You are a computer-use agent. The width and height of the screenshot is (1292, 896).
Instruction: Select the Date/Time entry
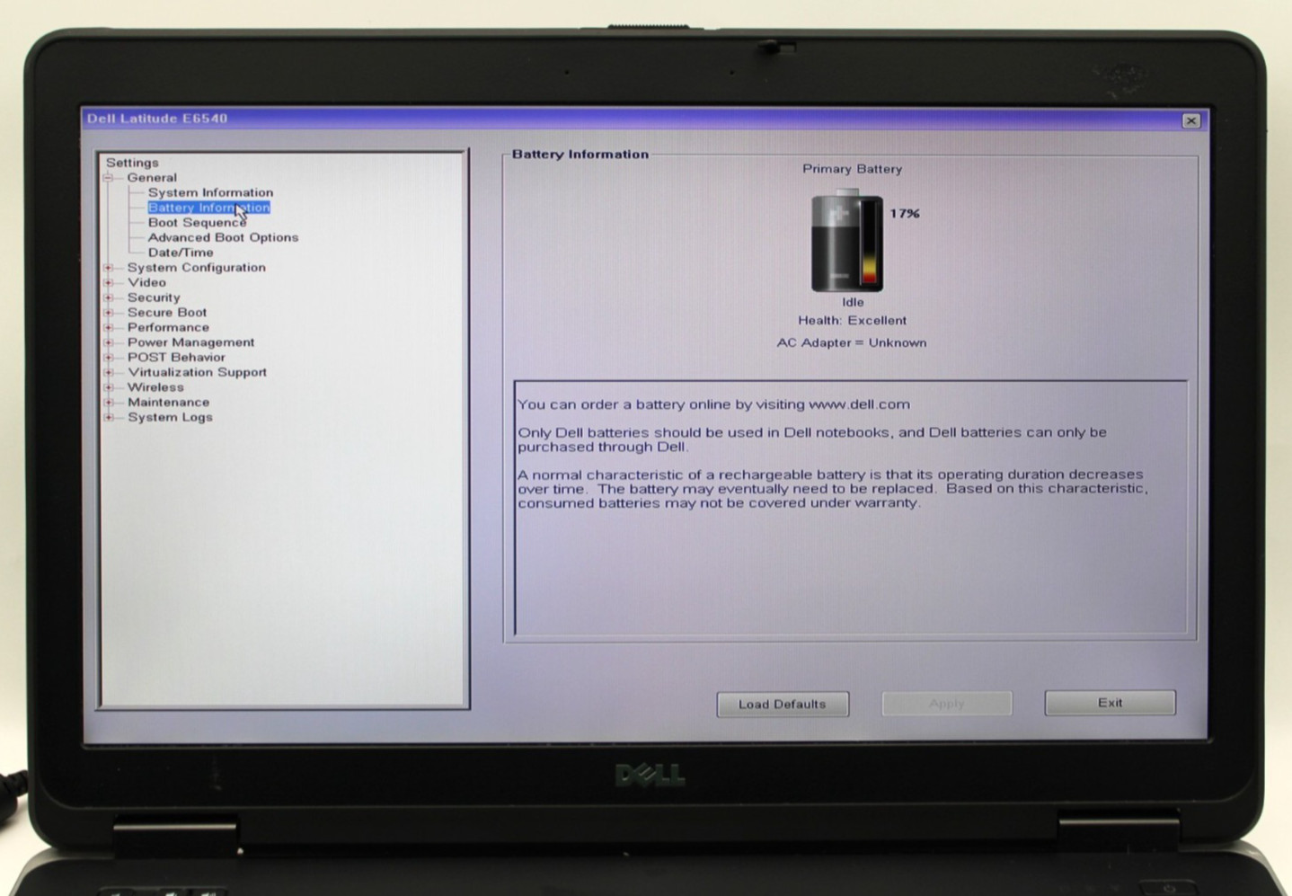point(181,253)
